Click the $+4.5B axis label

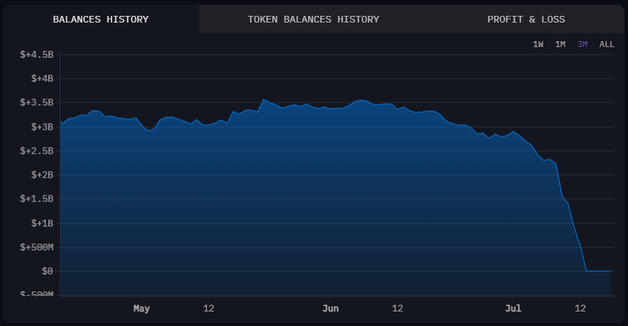[x=37, y=54]
